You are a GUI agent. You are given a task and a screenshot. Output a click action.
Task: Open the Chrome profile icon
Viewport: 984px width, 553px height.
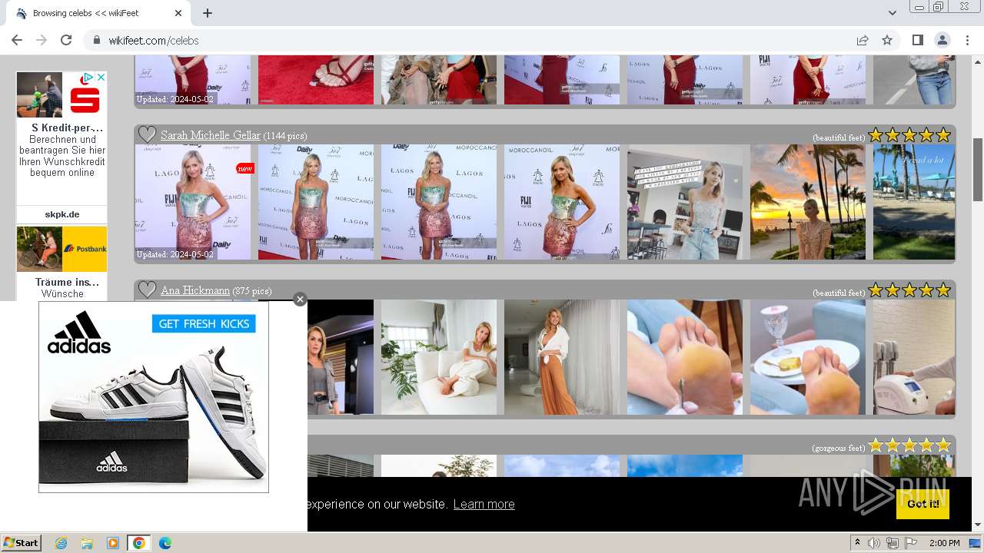coord(942,40)
